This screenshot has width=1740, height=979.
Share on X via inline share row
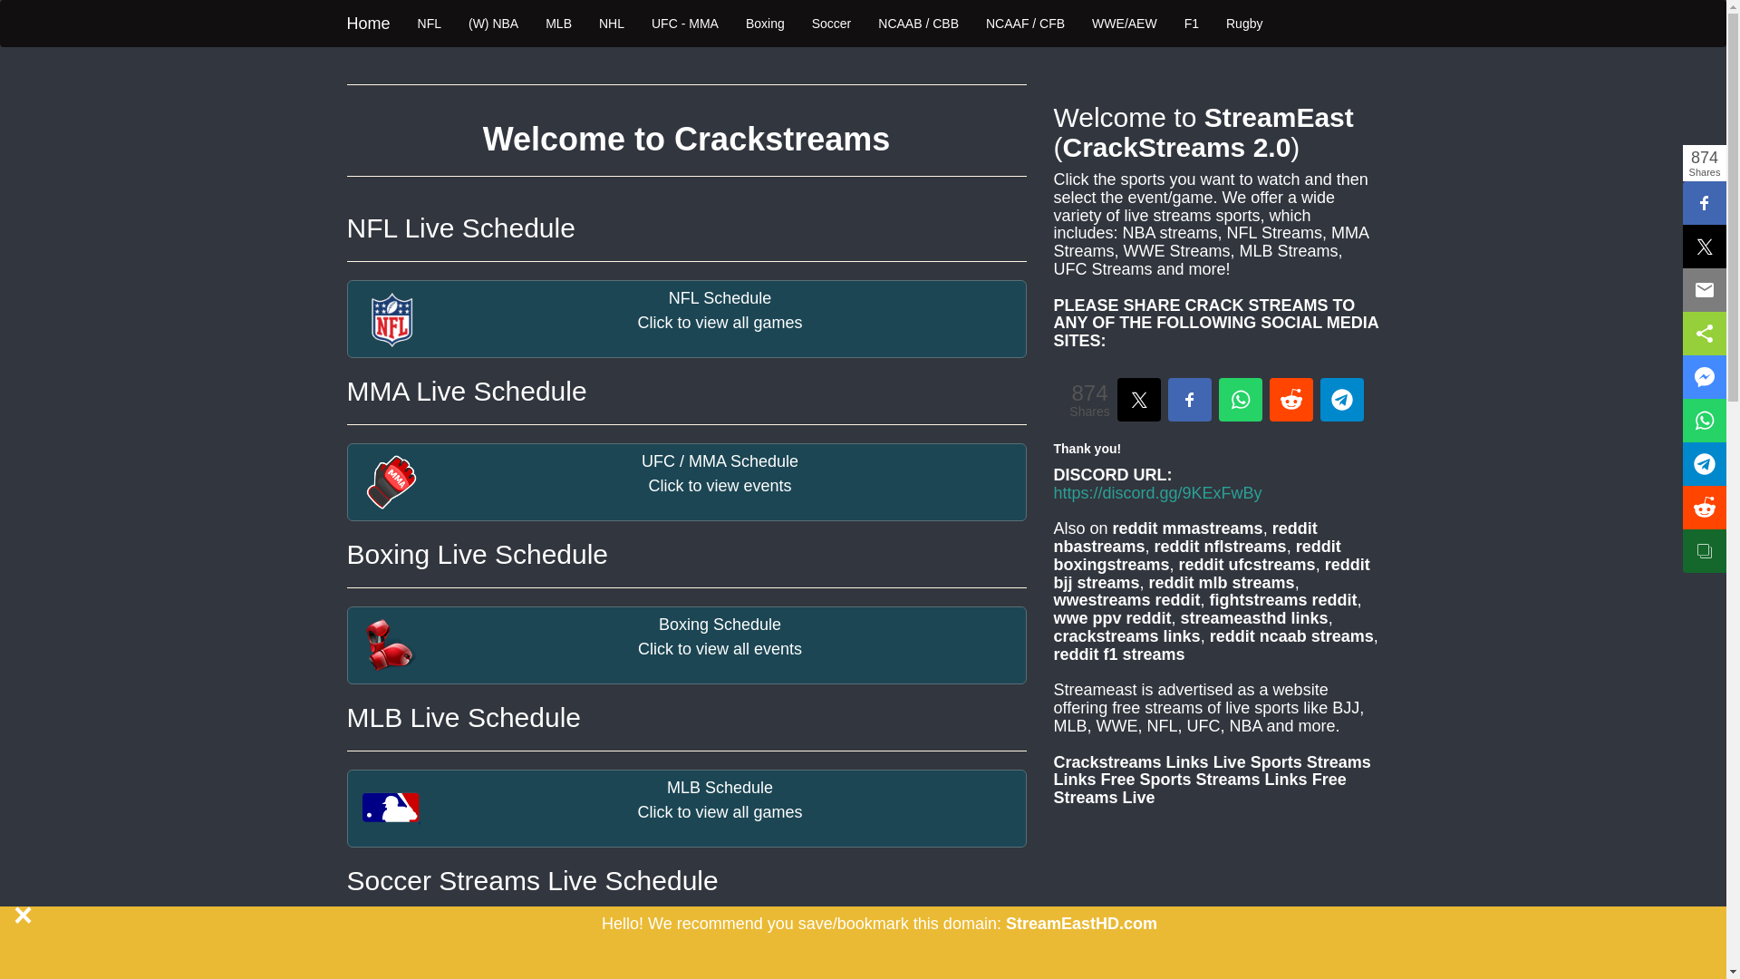coord(1138,400)
